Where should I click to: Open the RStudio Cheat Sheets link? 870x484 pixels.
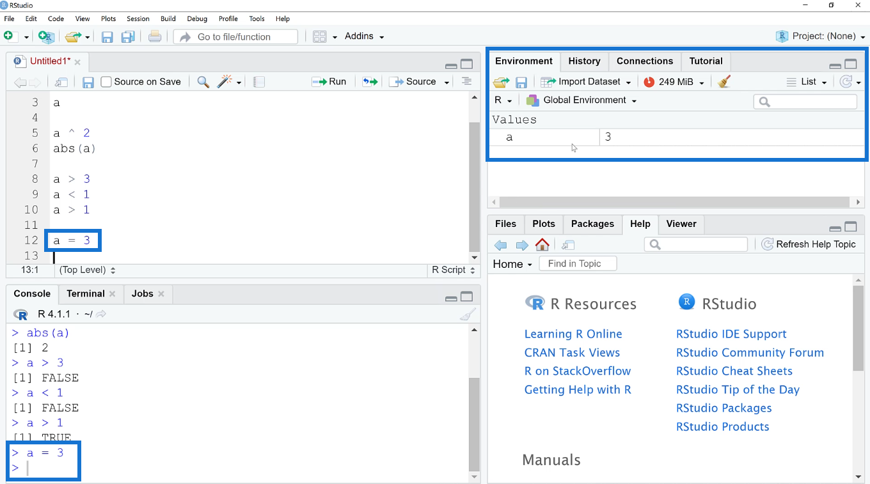pyautogui.click(x=734, y=371)
